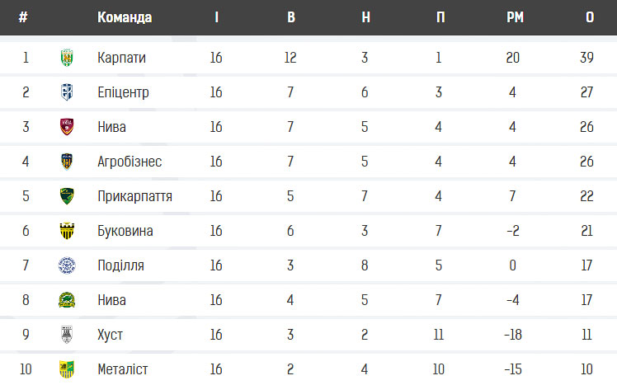Open the Епіцентр team link
This screenshot has height=385, width=617.
[x=123, y=92]
